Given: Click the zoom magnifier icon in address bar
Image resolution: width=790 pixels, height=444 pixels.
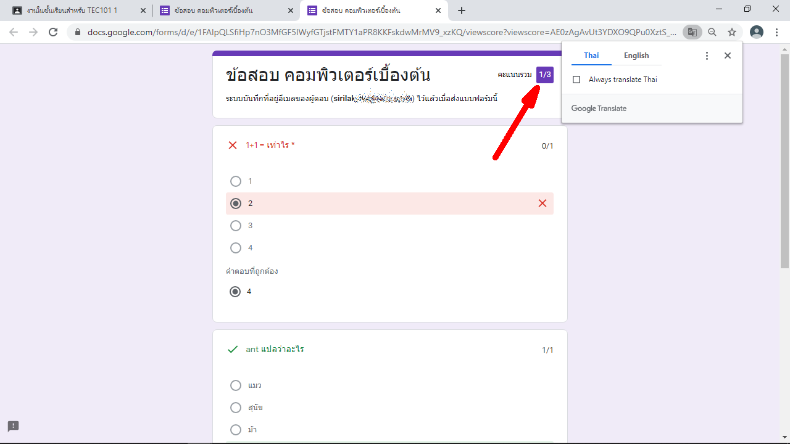Looking at the screenshot, I should 712,32.
